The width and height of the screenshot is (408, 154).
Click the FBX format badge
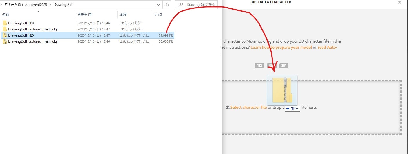(259, 66)
